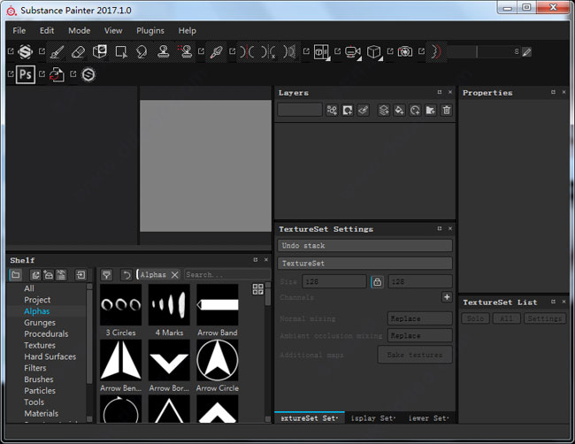Click the Photoshop export icon
This screenshot has width=575, height=444.
pos(27,75)
